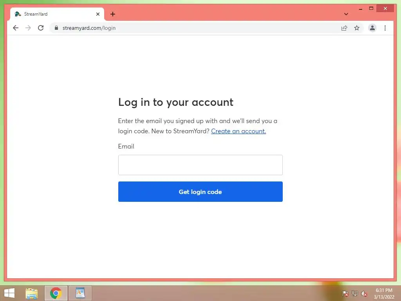Follow the Create an account link

[x=238, y=131]
